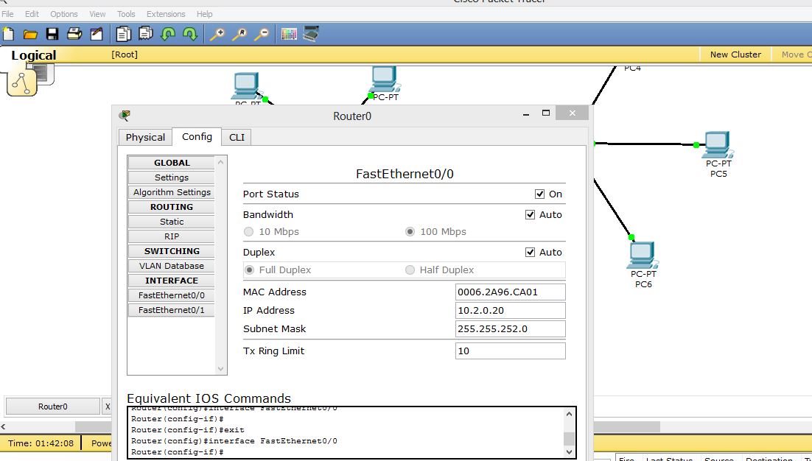Click the Copy toolbar icon
The width and height of the screenshot is (812, 461).
123,34
